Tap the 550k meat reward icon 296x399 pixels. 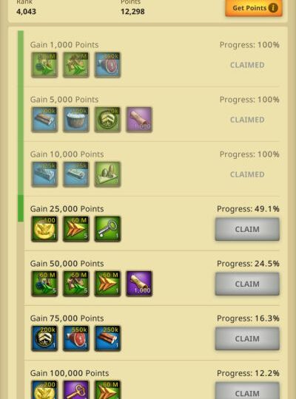pos(76,338)
